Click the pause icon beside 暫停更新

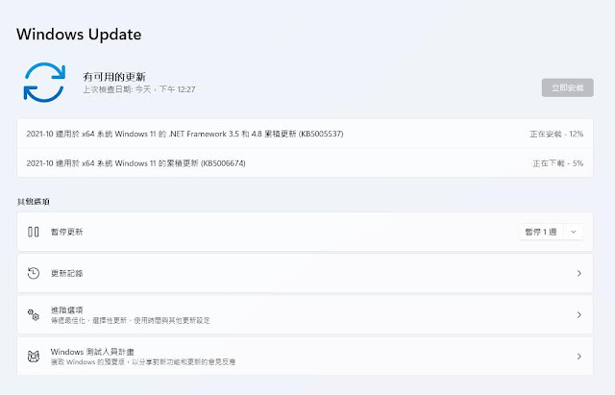pos(34,232)
